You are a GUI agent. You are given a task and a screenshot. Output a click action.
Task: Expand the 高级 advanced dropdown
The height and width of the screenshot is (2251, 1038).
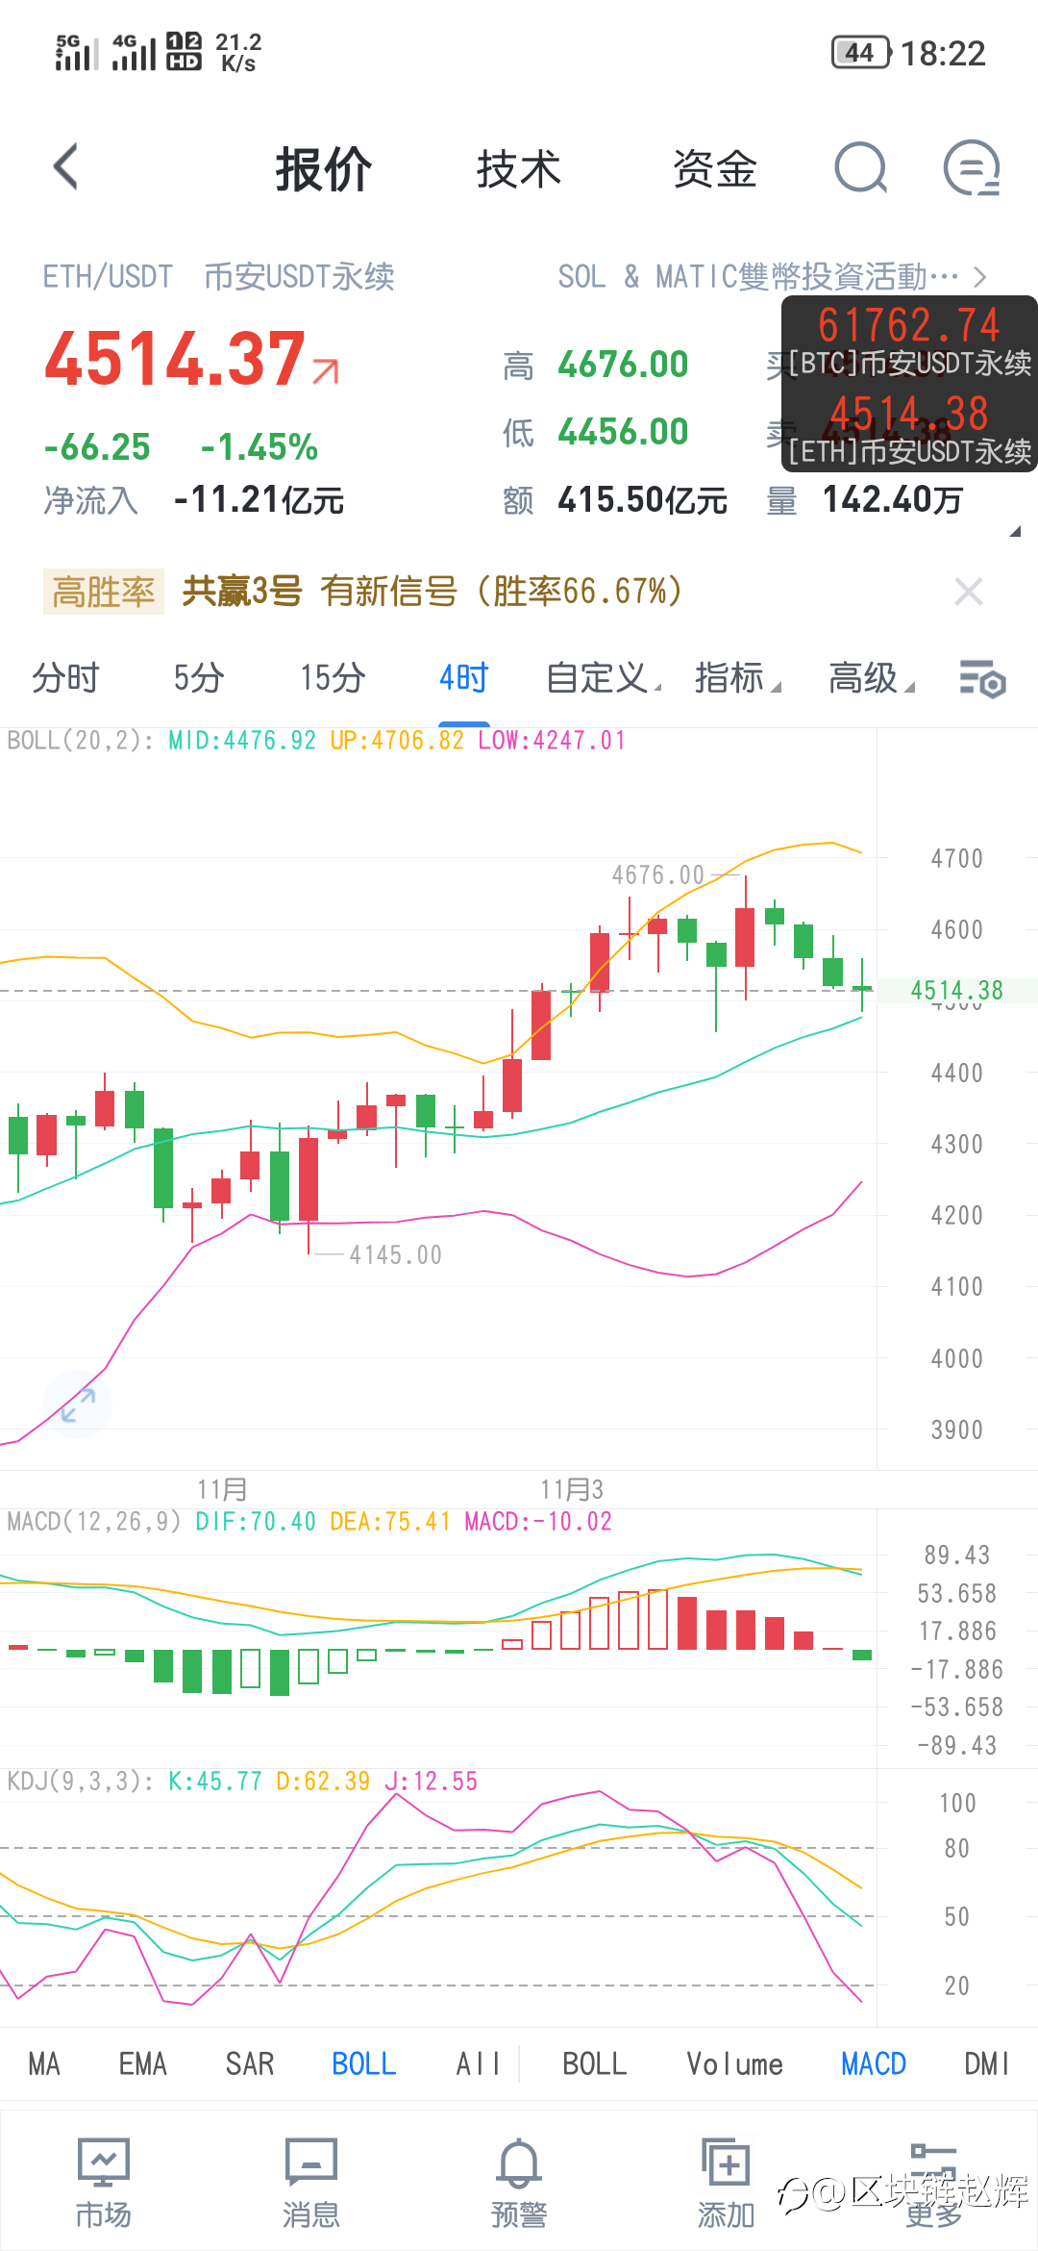coord(871,678)
